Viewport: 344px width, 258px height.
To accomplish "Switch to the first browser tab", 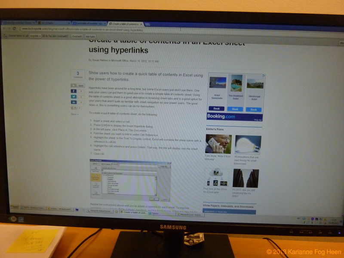I will coord(18,23).
